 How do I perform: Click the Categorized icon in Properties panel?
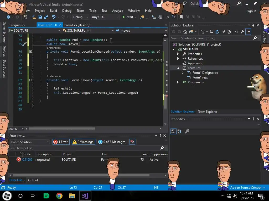pyautogui.click(x=173, y=131)
